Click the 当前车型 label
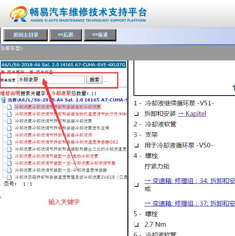235x236 pixels. 11,48
